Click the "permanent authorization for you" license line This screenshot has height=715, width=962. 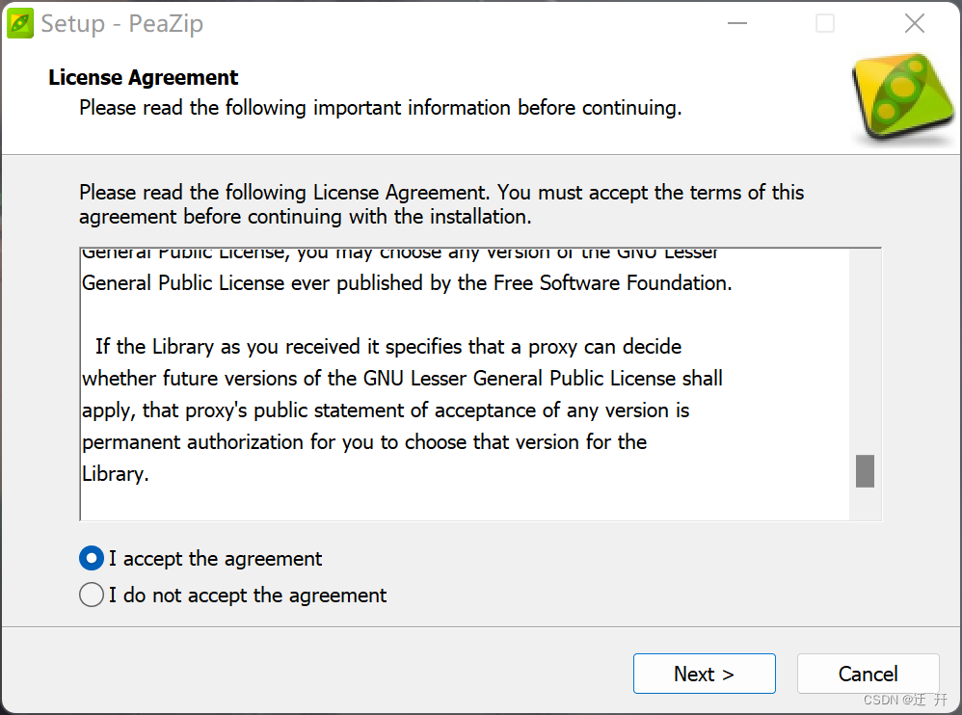coord(364,442)
